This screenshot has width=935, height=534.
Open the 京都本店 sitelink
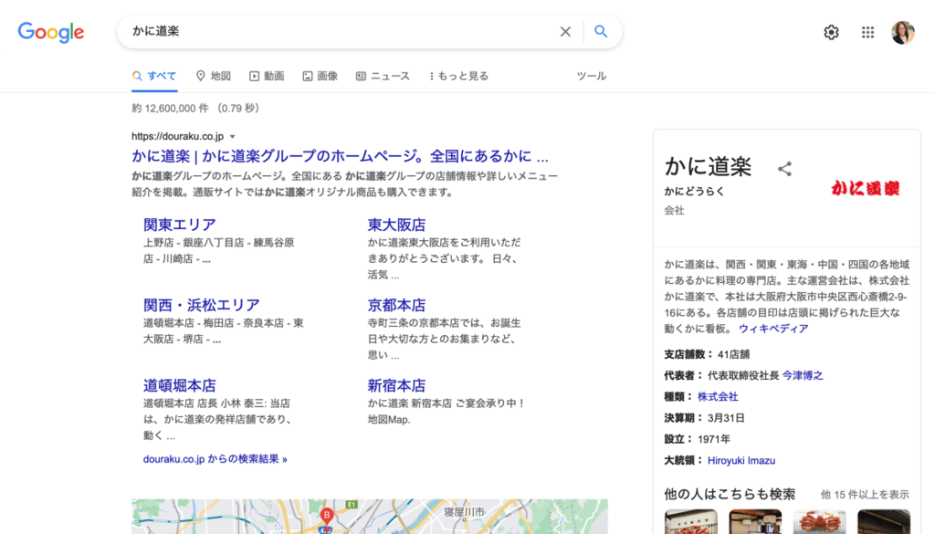pyautogui.click(x=396, y=305)
